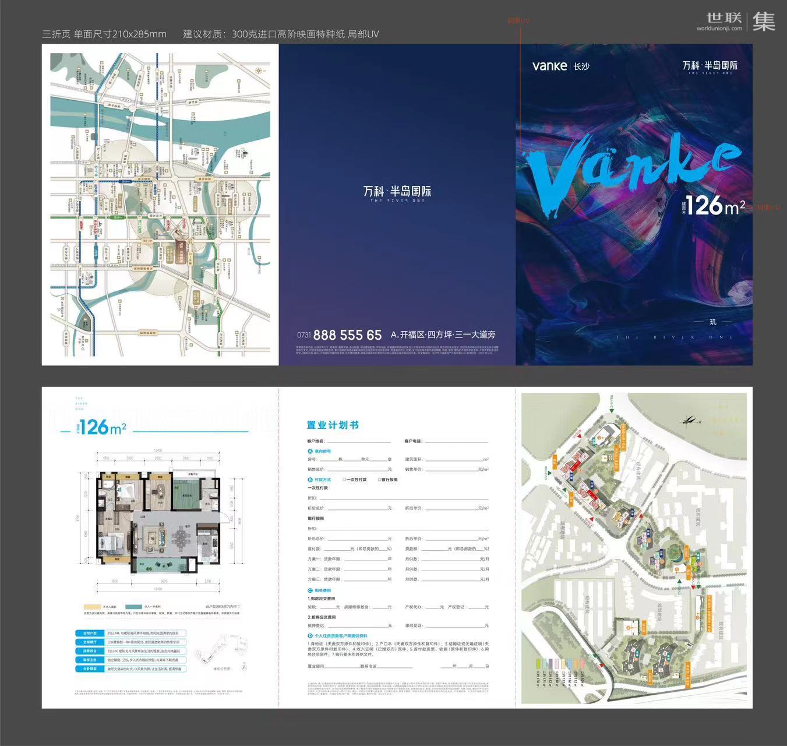Image resolution: width=787 pixels, height=746 pixels.
Task: Click the 置业计划书 heading
Action: (333, 425)
